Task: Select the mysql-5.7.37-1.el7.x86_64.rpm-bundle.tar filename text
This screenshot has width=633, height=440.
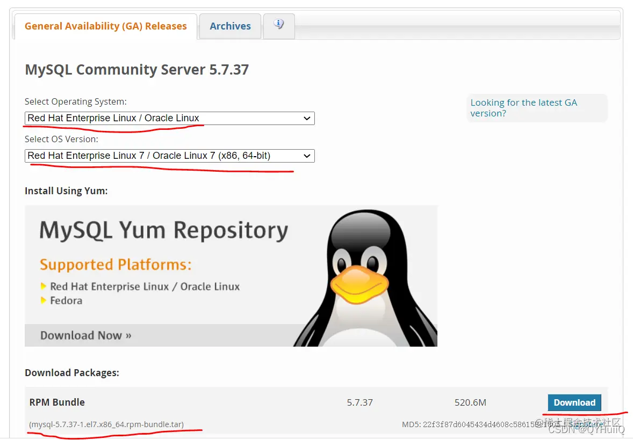Action: click(106, 424)
